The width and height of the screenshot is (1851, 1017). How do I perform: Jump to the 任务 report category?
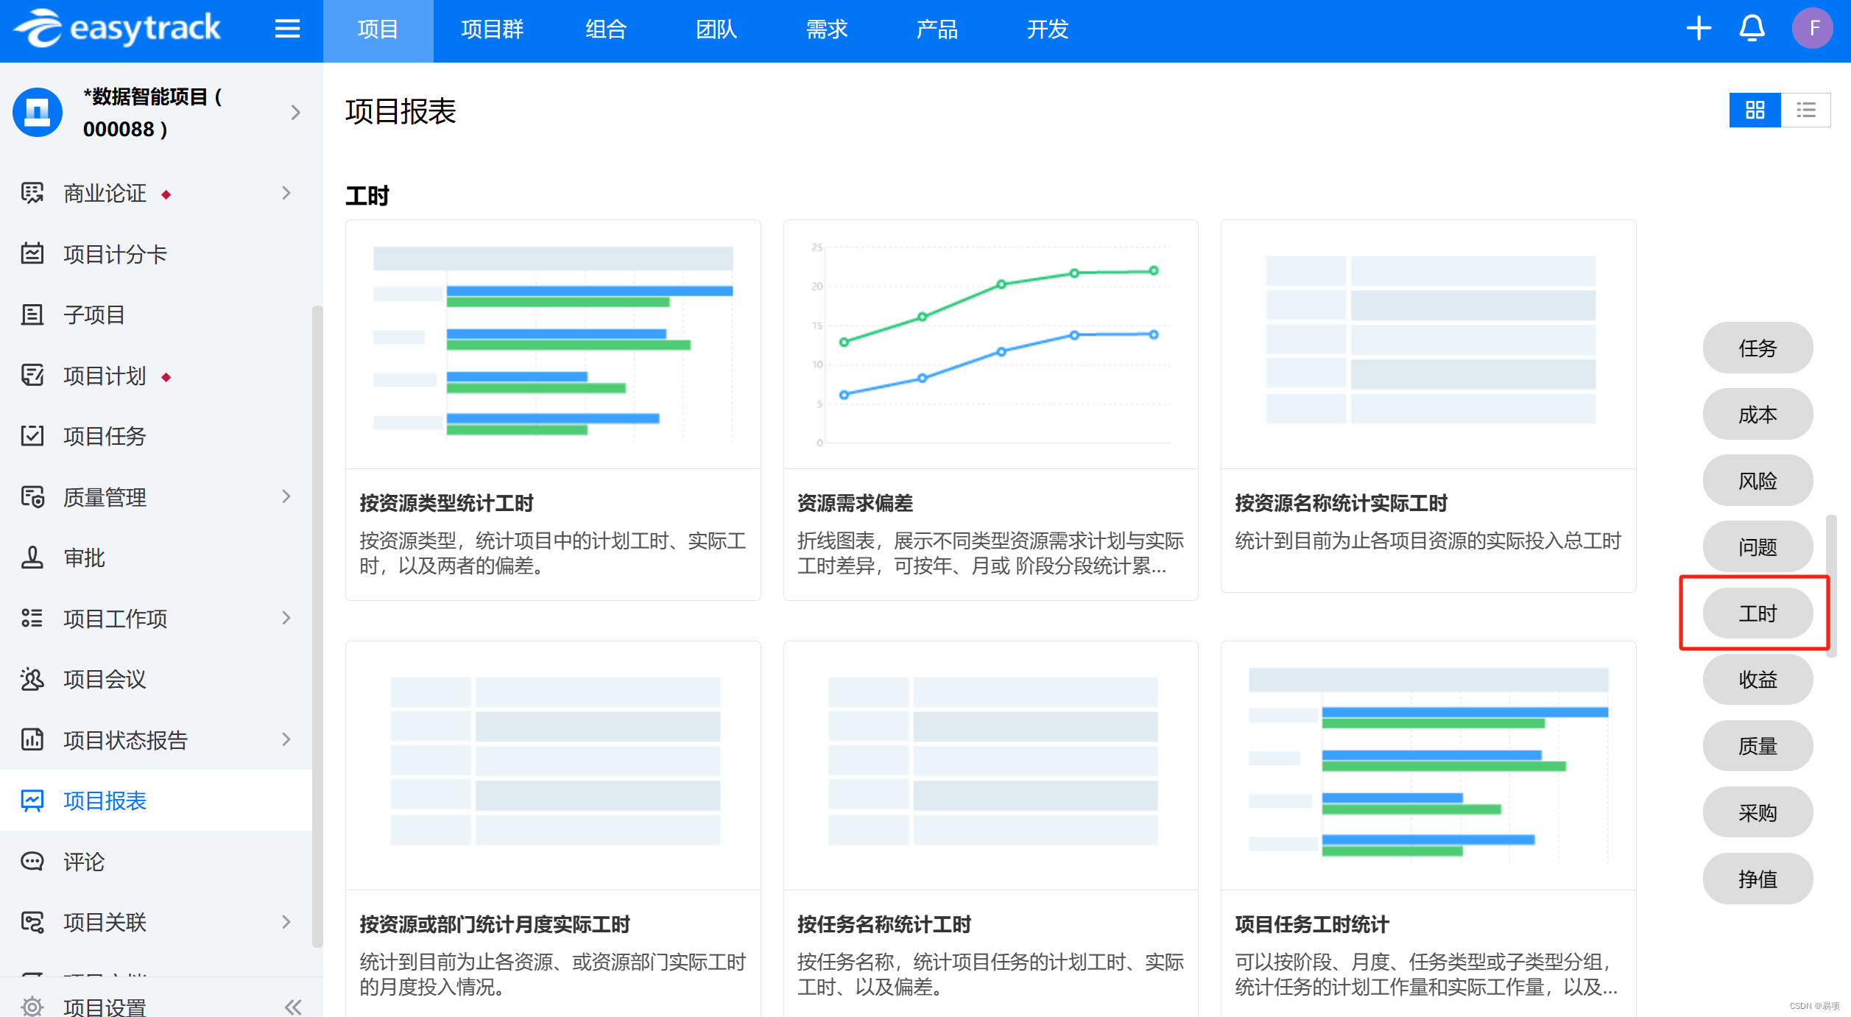1757,348
